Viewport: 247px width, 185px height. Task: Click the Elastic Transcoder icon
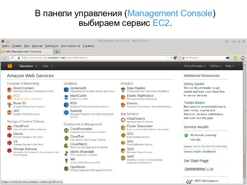[x=123, y=127]
